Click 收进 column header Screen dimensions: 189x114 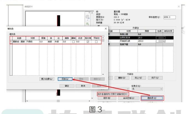80,38
